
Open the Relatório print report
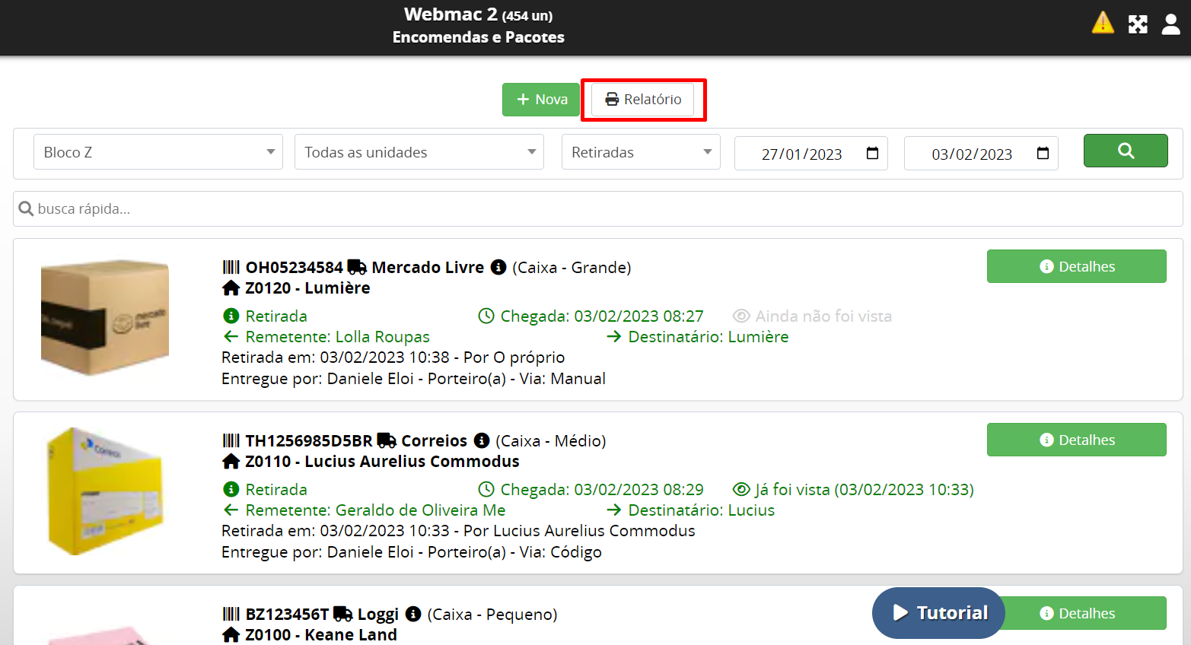pyautogui.click(x=643, y=100)
